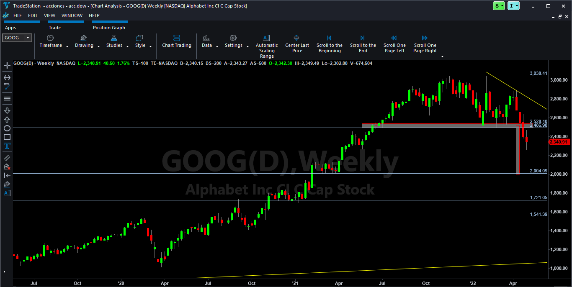Open the VIEW menu
Screen dimensions: 572x287
(49, 15)
